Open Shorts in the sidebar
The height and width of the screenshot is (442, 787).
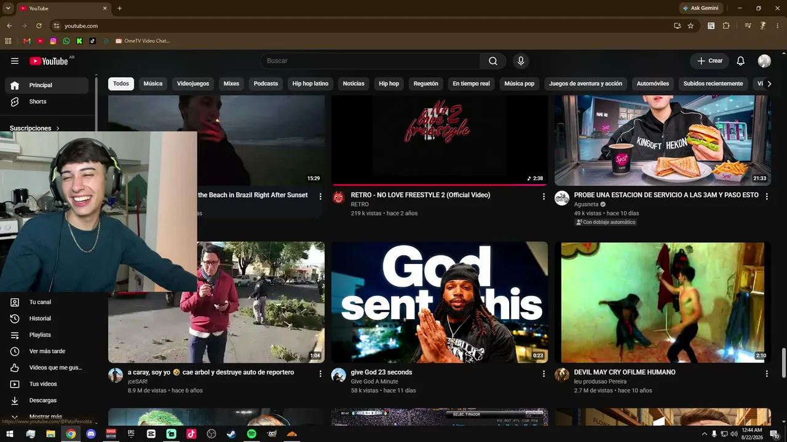click(x=47, y=101)
